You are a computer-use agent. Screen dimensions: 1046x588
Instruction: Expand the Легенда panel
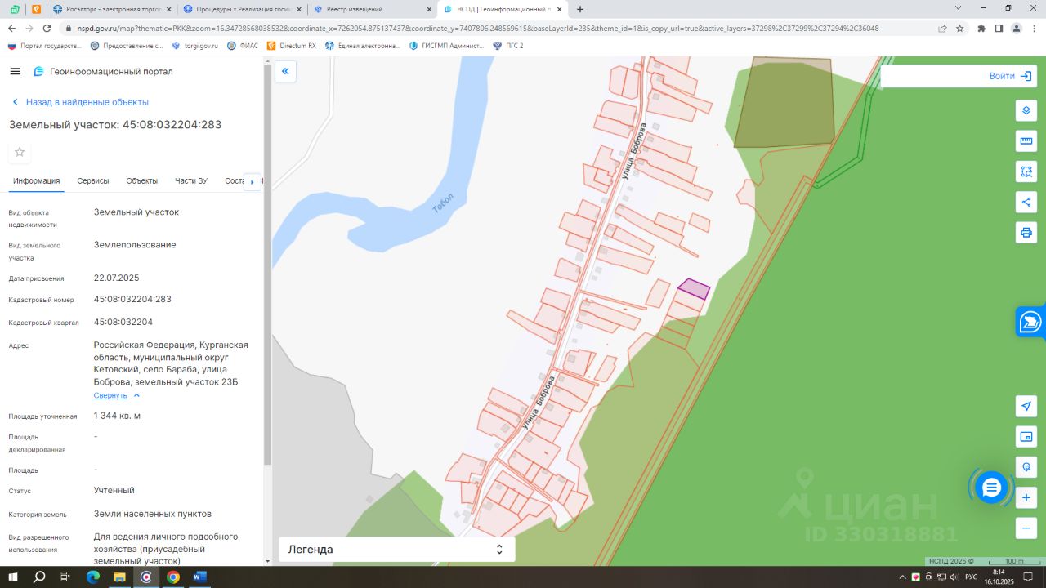point(396,550)
